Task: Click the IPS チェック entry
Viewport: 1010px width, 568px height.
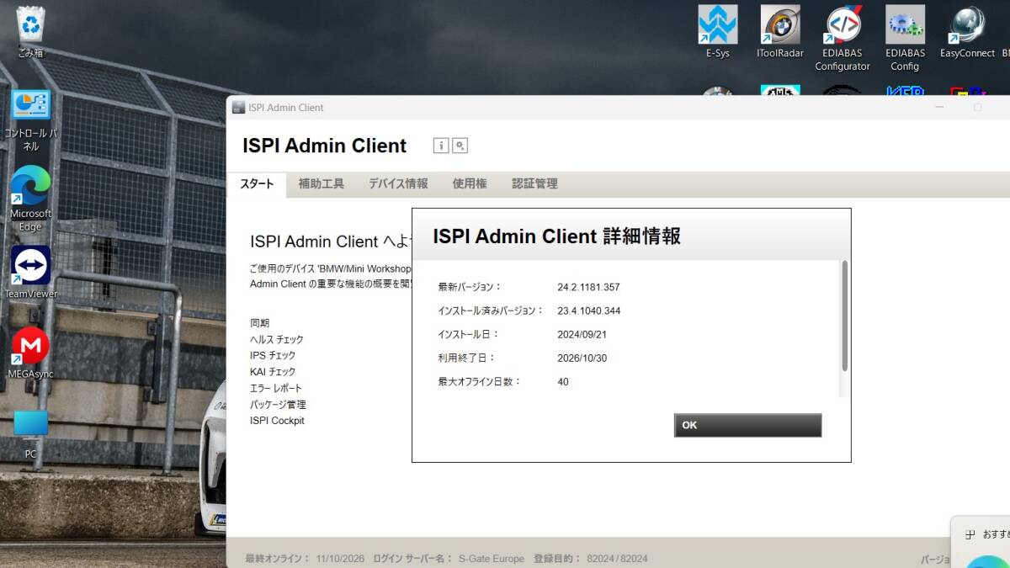Action: [273, 355]
